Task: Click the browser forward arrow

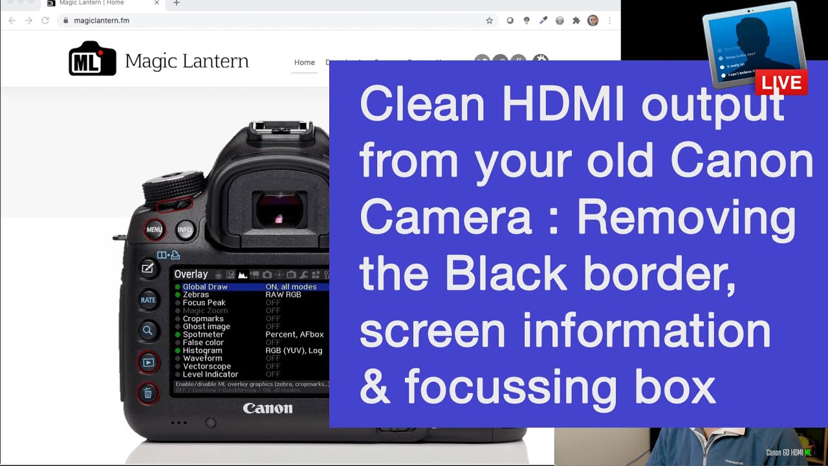Action: coord(28,21)
